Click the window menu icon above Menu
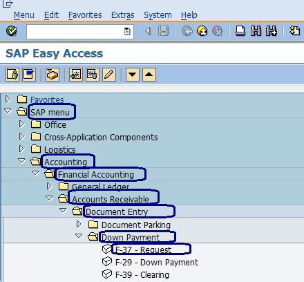The width and height of the screenshot is (304, 282). pyautogui.click(x=8, y=3)
